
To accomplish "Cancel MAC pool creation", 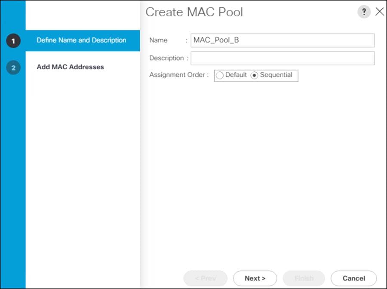I will pos(353,278).
